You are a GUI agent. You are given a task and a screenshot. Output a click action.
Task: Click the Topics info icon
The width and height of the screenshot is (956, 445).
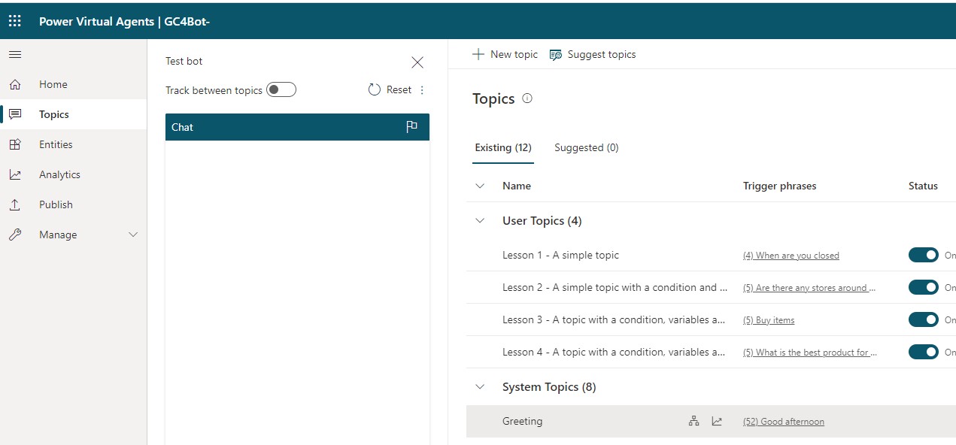pos(527,98)
